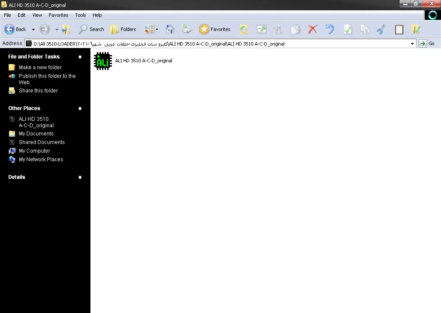Open the File menu

tap(8, 15)
